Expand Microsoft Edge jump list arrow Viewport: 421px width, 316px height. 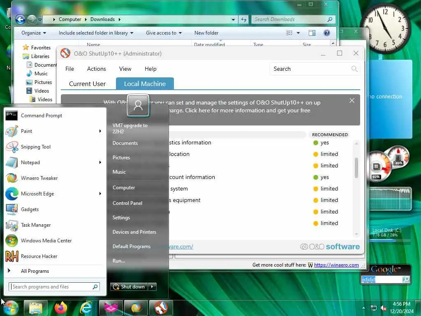click(100, 193)
